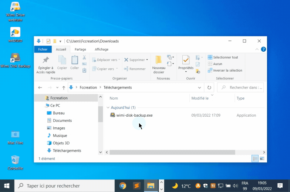This screenshot has height=192, width=290.
Task: Open Wimi Drive webtuto desktop shortcut
Action: coord(15,12)
